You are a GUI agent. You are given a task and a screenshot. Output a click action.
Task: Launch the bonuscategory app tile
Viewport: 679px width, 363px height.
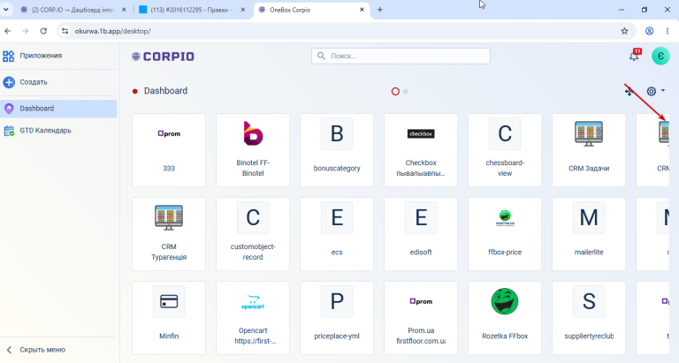click(337, 150)
